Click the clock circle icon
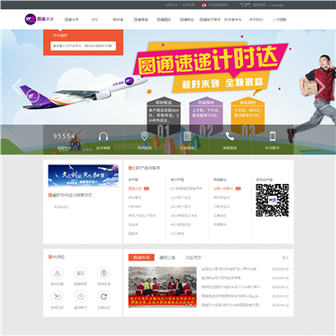The height and width of the screenshot is (336, 336). (80, 297)
